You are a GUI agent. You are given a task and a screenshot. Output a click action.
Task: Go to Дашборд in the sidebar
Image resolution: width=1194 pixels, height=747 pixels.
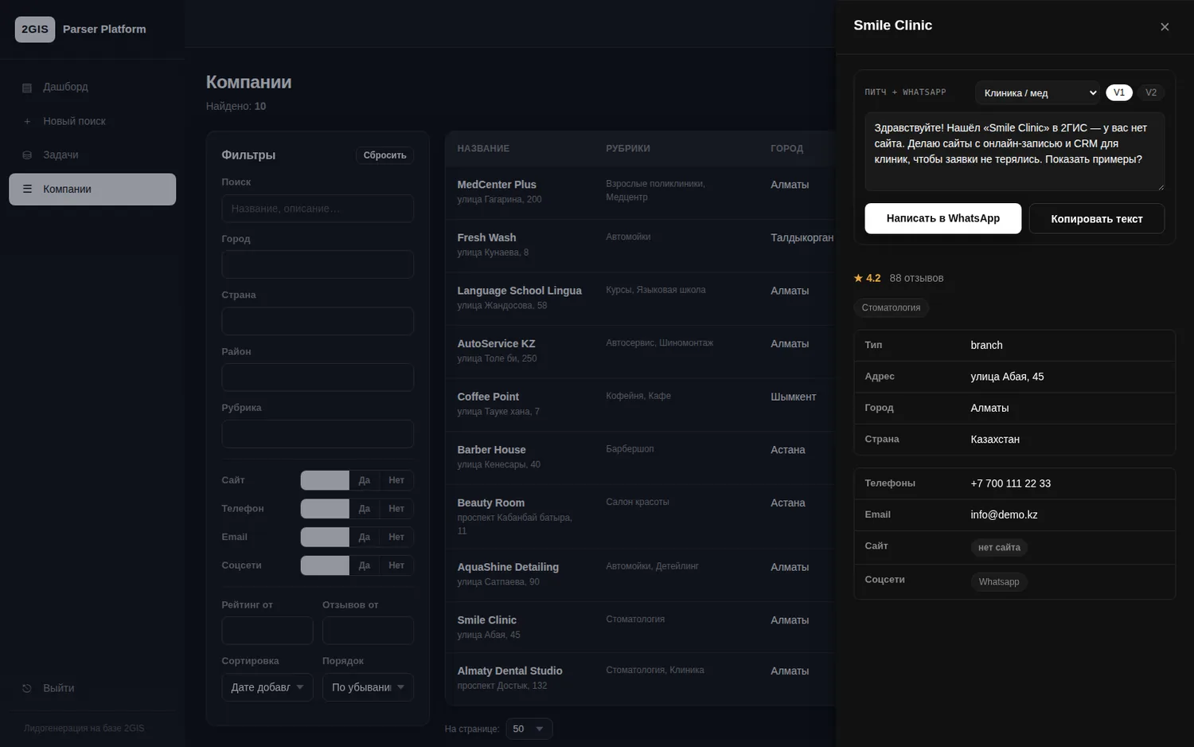point(92,87)
